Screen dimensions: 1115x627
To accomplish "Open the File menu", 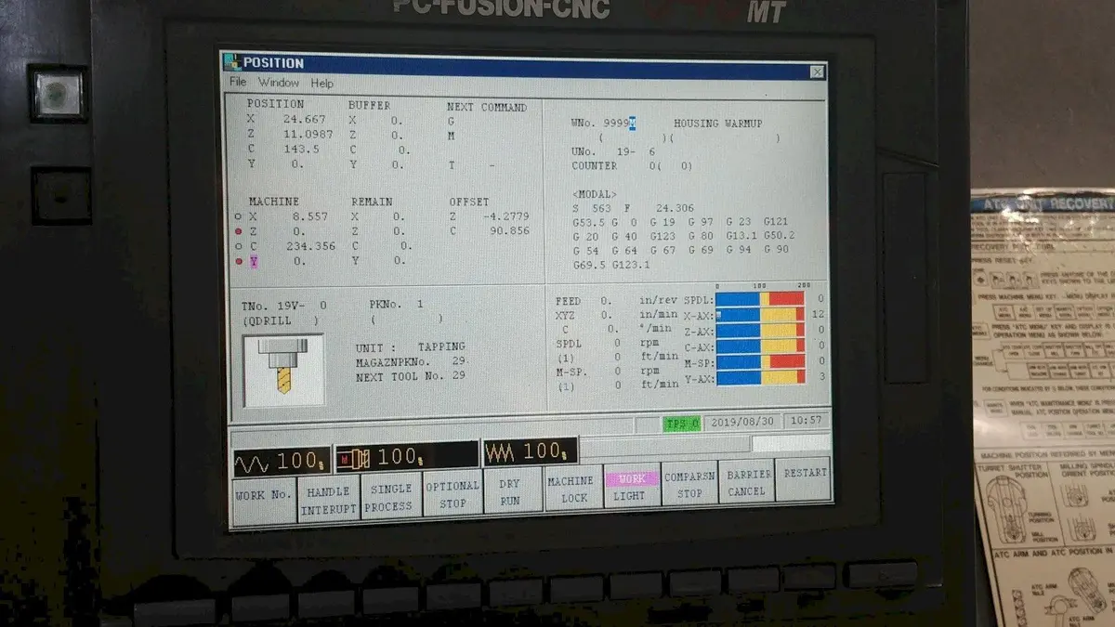I will 239,84.
